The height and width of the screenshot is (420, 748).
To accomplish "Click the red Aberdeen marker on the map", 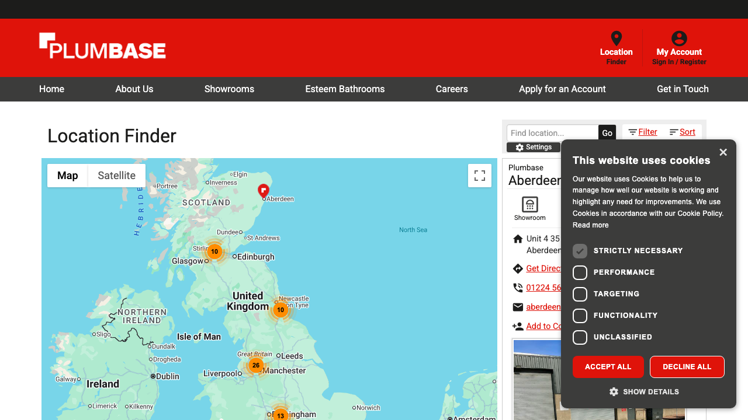I will click(264, 191).
